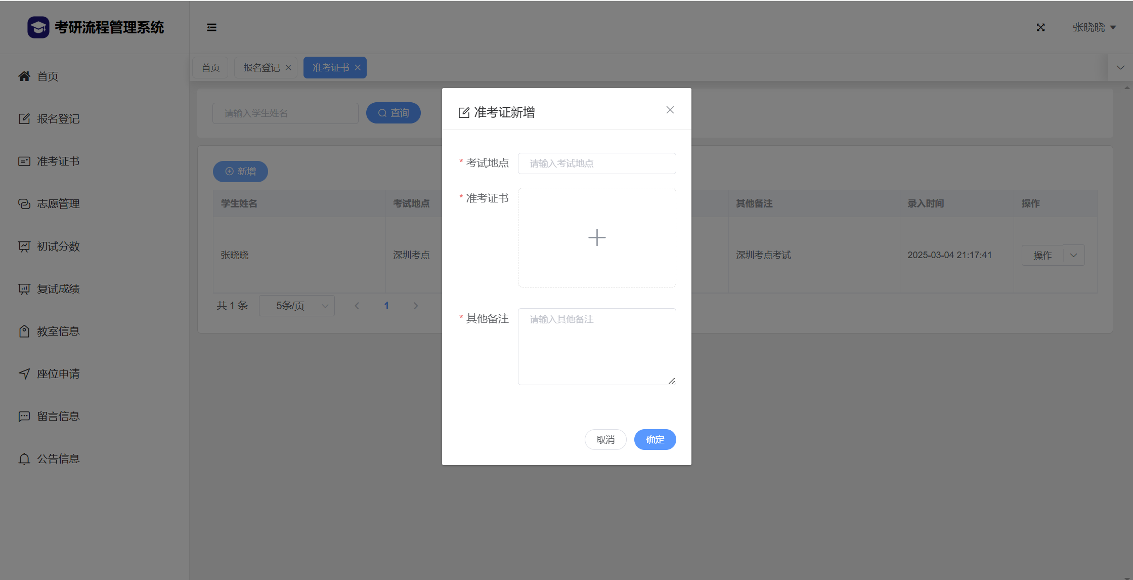
Task: Click the 确定 button in dialog
Action: point(655,439)
